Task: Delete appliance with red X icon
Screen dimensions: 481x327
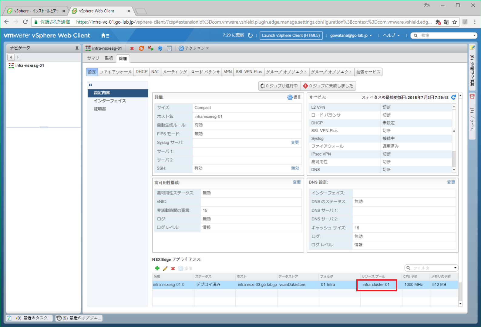Action: tap(173, 269)
